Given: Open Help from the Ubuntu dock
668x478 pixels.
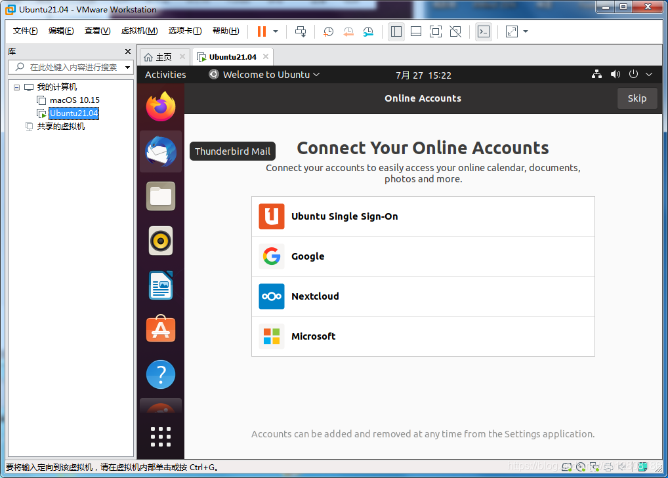Looking at the screenshot, I should [x=161, y=374].
